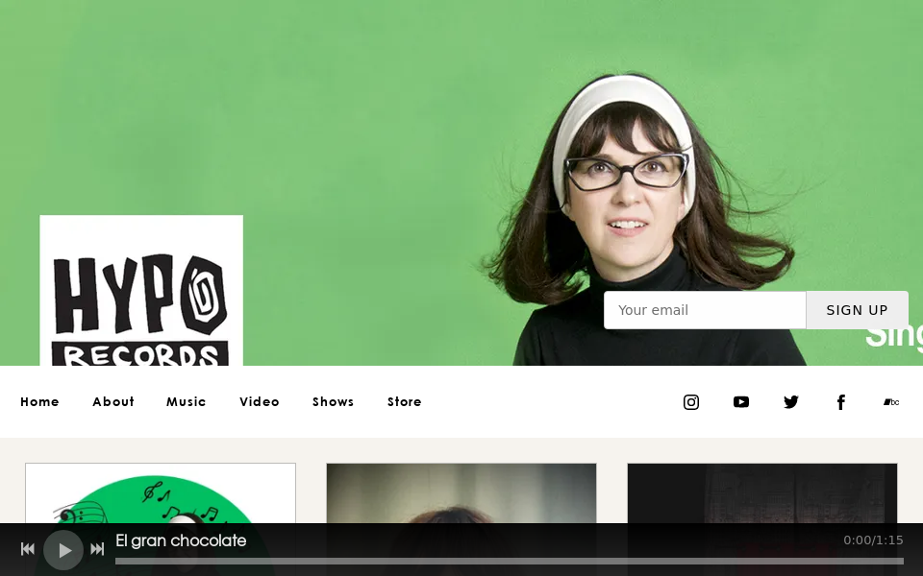This screenshot has height=576, width=923.
Task: Open the green record album thumbnail
Action: coord(161,493)
